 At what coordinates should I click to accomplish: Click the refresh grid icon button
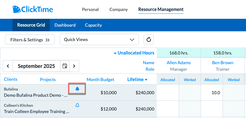(149, 39)
